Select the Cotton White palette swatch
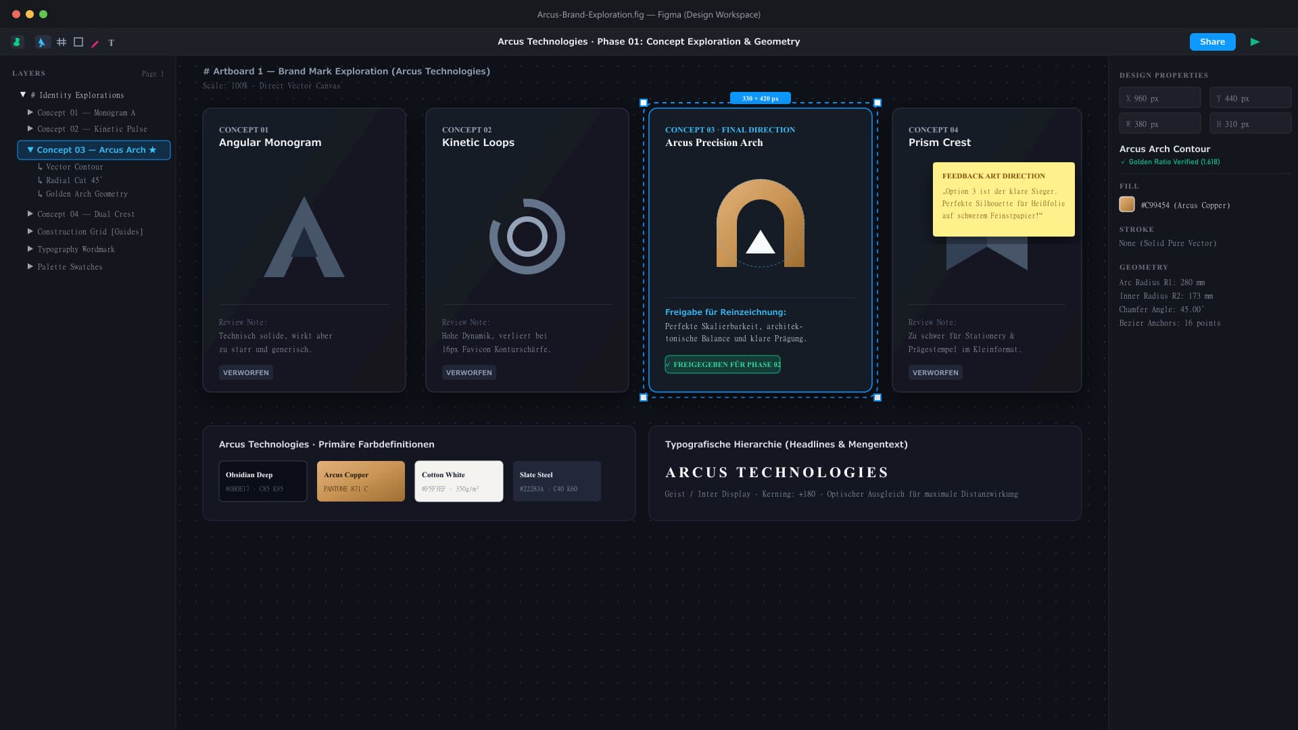The height and width of the screenshot is (730, 1298). pos(459,481)
